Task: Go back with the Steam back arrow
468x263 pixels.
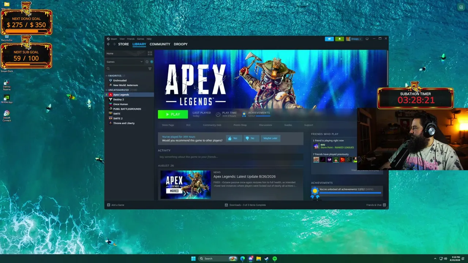Action: (x=108, y=44)
